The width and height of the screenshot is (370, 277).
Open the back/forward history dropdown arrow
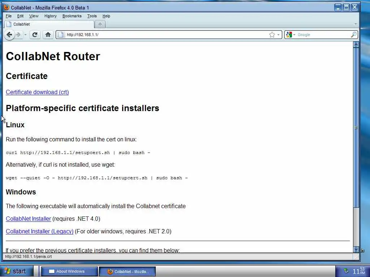pos(25,35)
